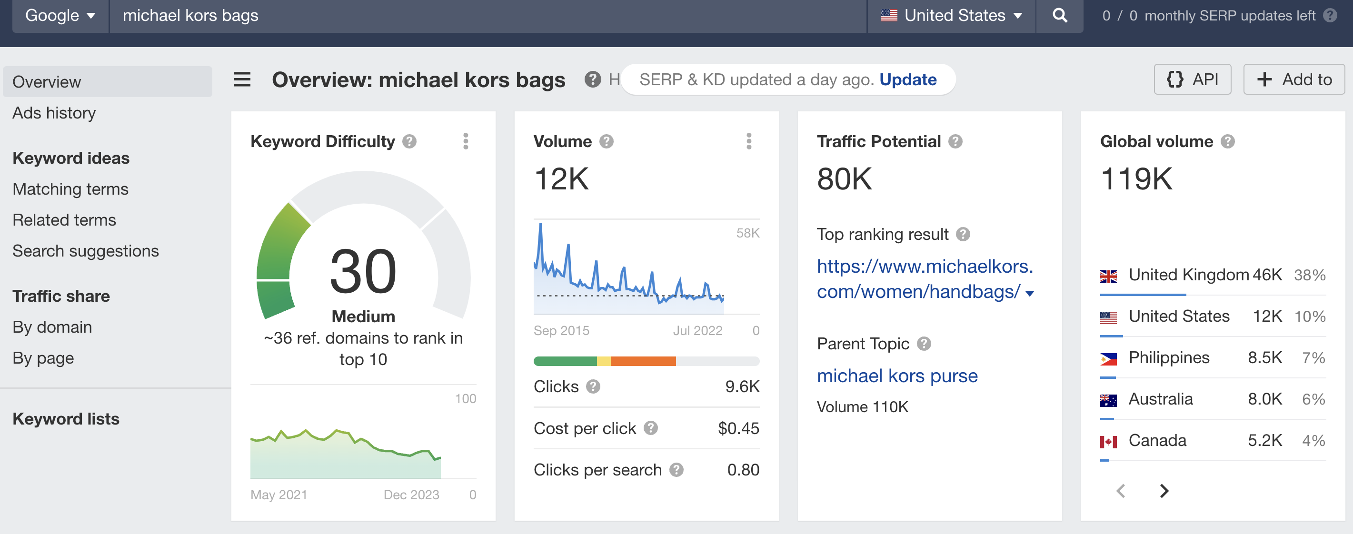Image resolution: width=1353 pixels, height=534 pixels.
Task: Open Keyword lists in sidebar
Action: click(x=66, y=419)
